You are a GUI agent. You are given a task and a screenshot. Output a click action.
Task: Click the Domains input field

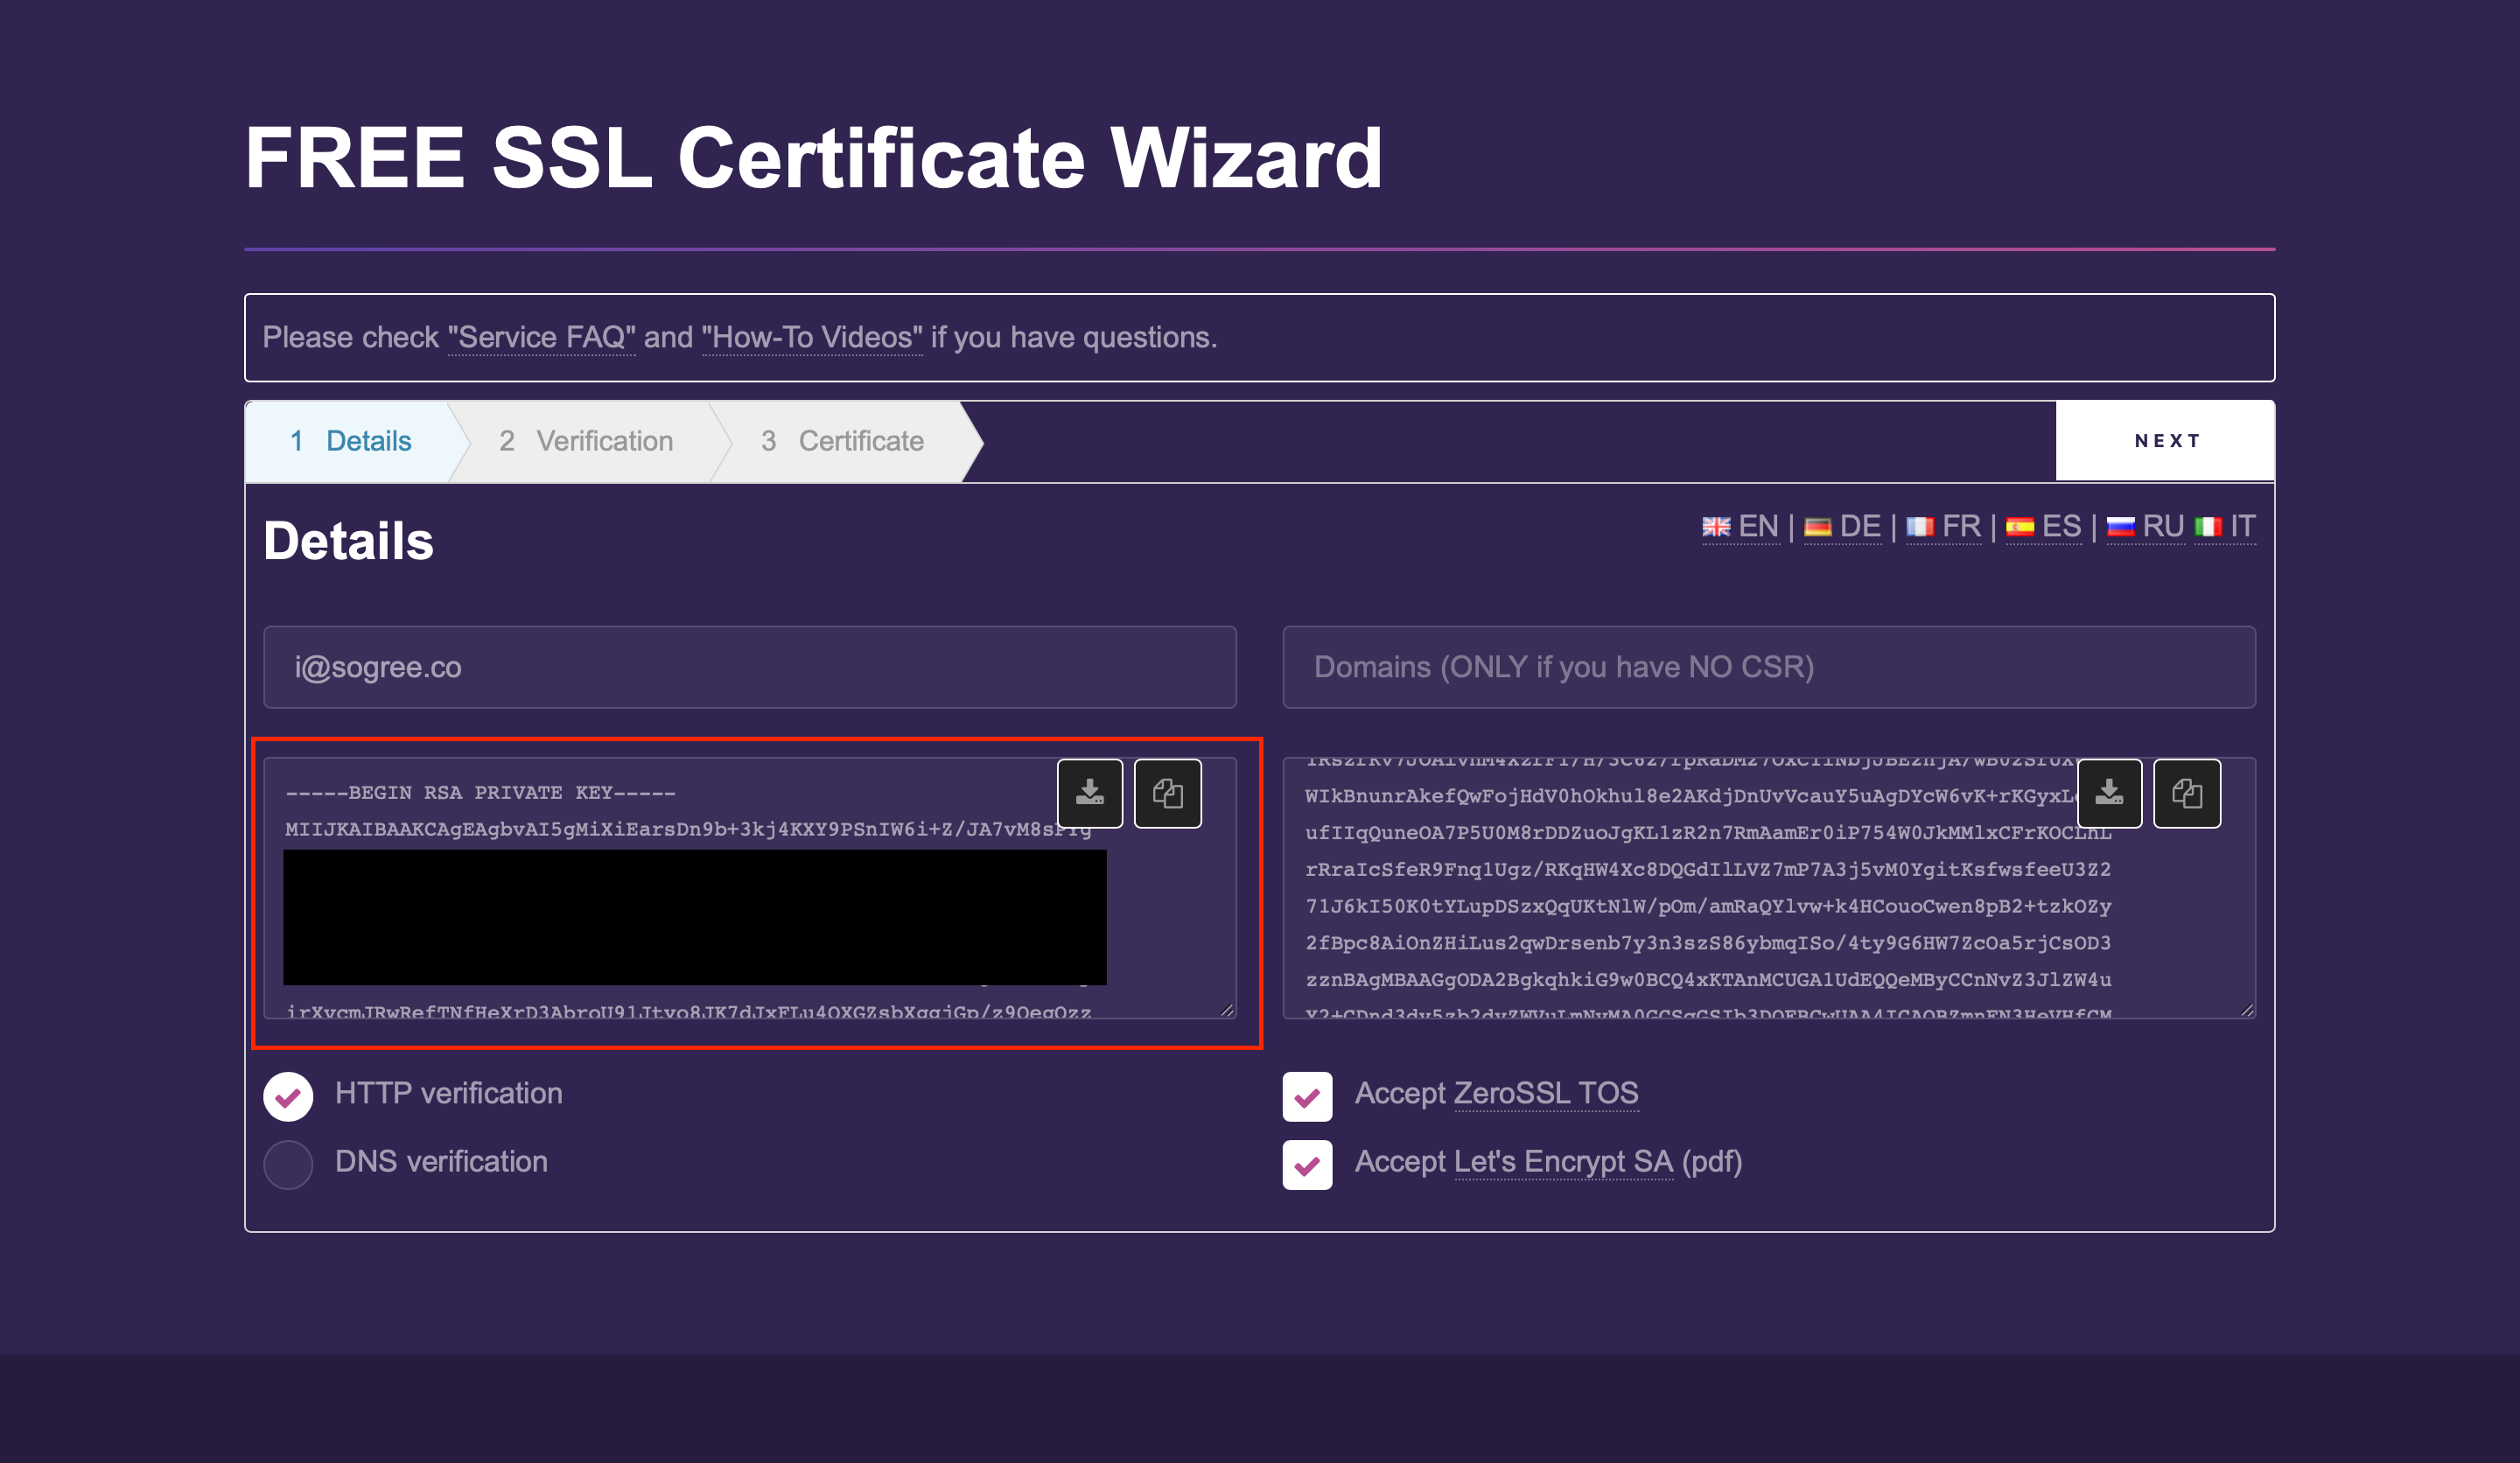tap(1769, 667)
